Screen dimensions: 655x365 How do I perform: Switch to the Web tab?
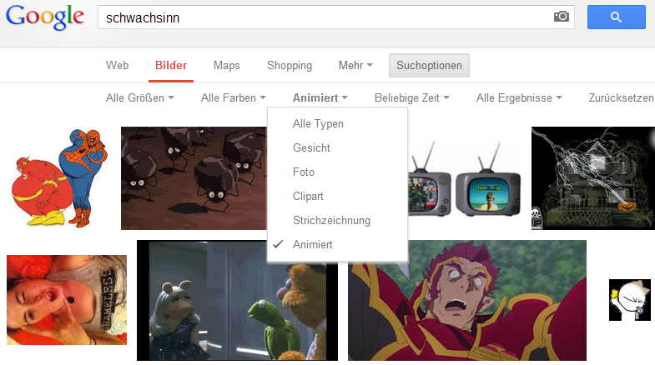click(118, 66)
